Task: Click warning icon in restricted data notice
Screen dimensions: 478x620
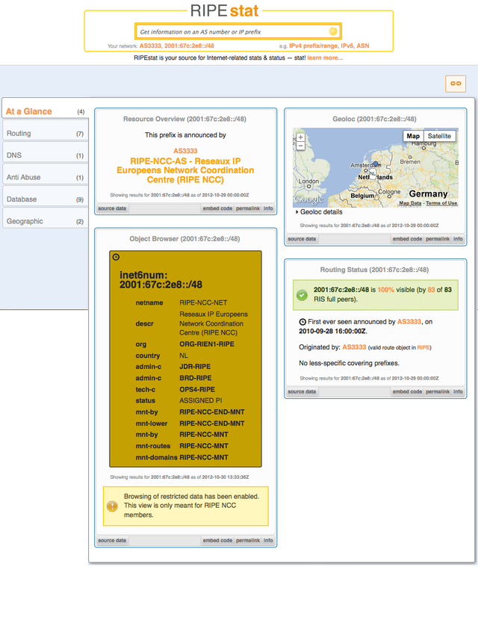Action: point(112,506)
